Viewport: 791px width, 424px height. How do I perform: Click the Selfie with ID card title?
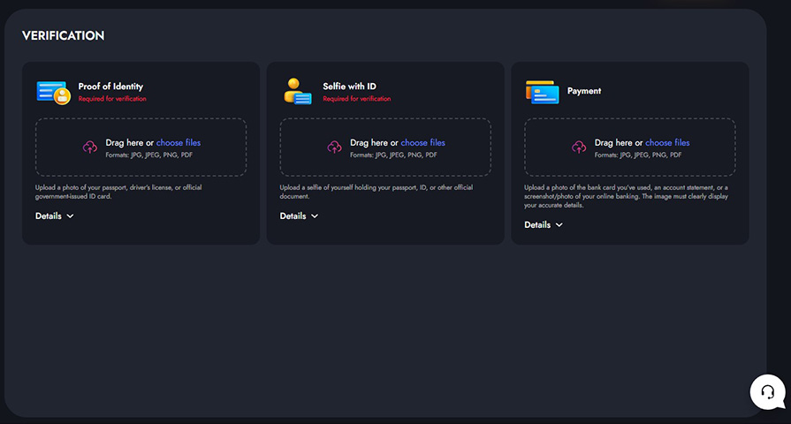[x=349, y=87]
